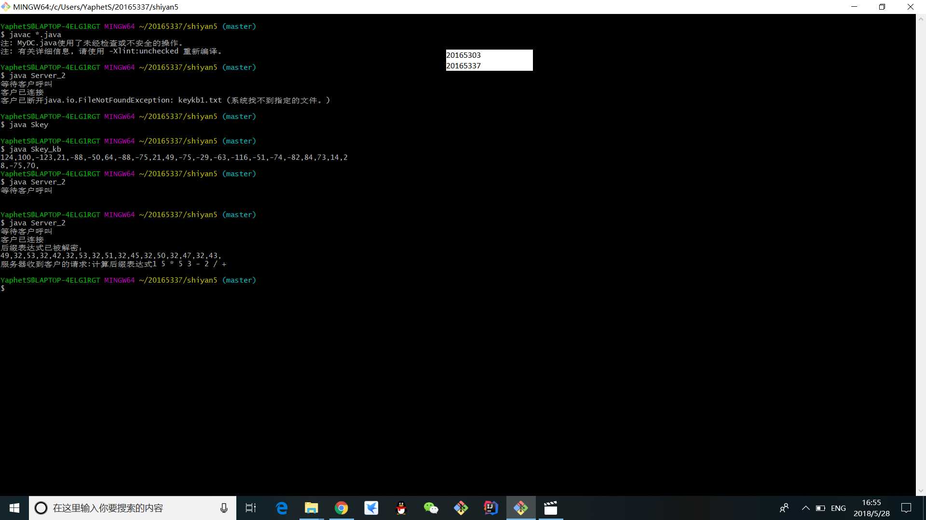
Task: Open the Xunlei blue bird app
Action: (x=371, y=508)
